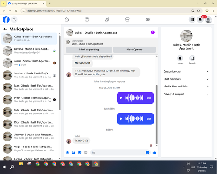Open Jordana - 2 beds 1 bath conversation
The height and width of the screenshot is (174, 217).
tap(29, 75)
